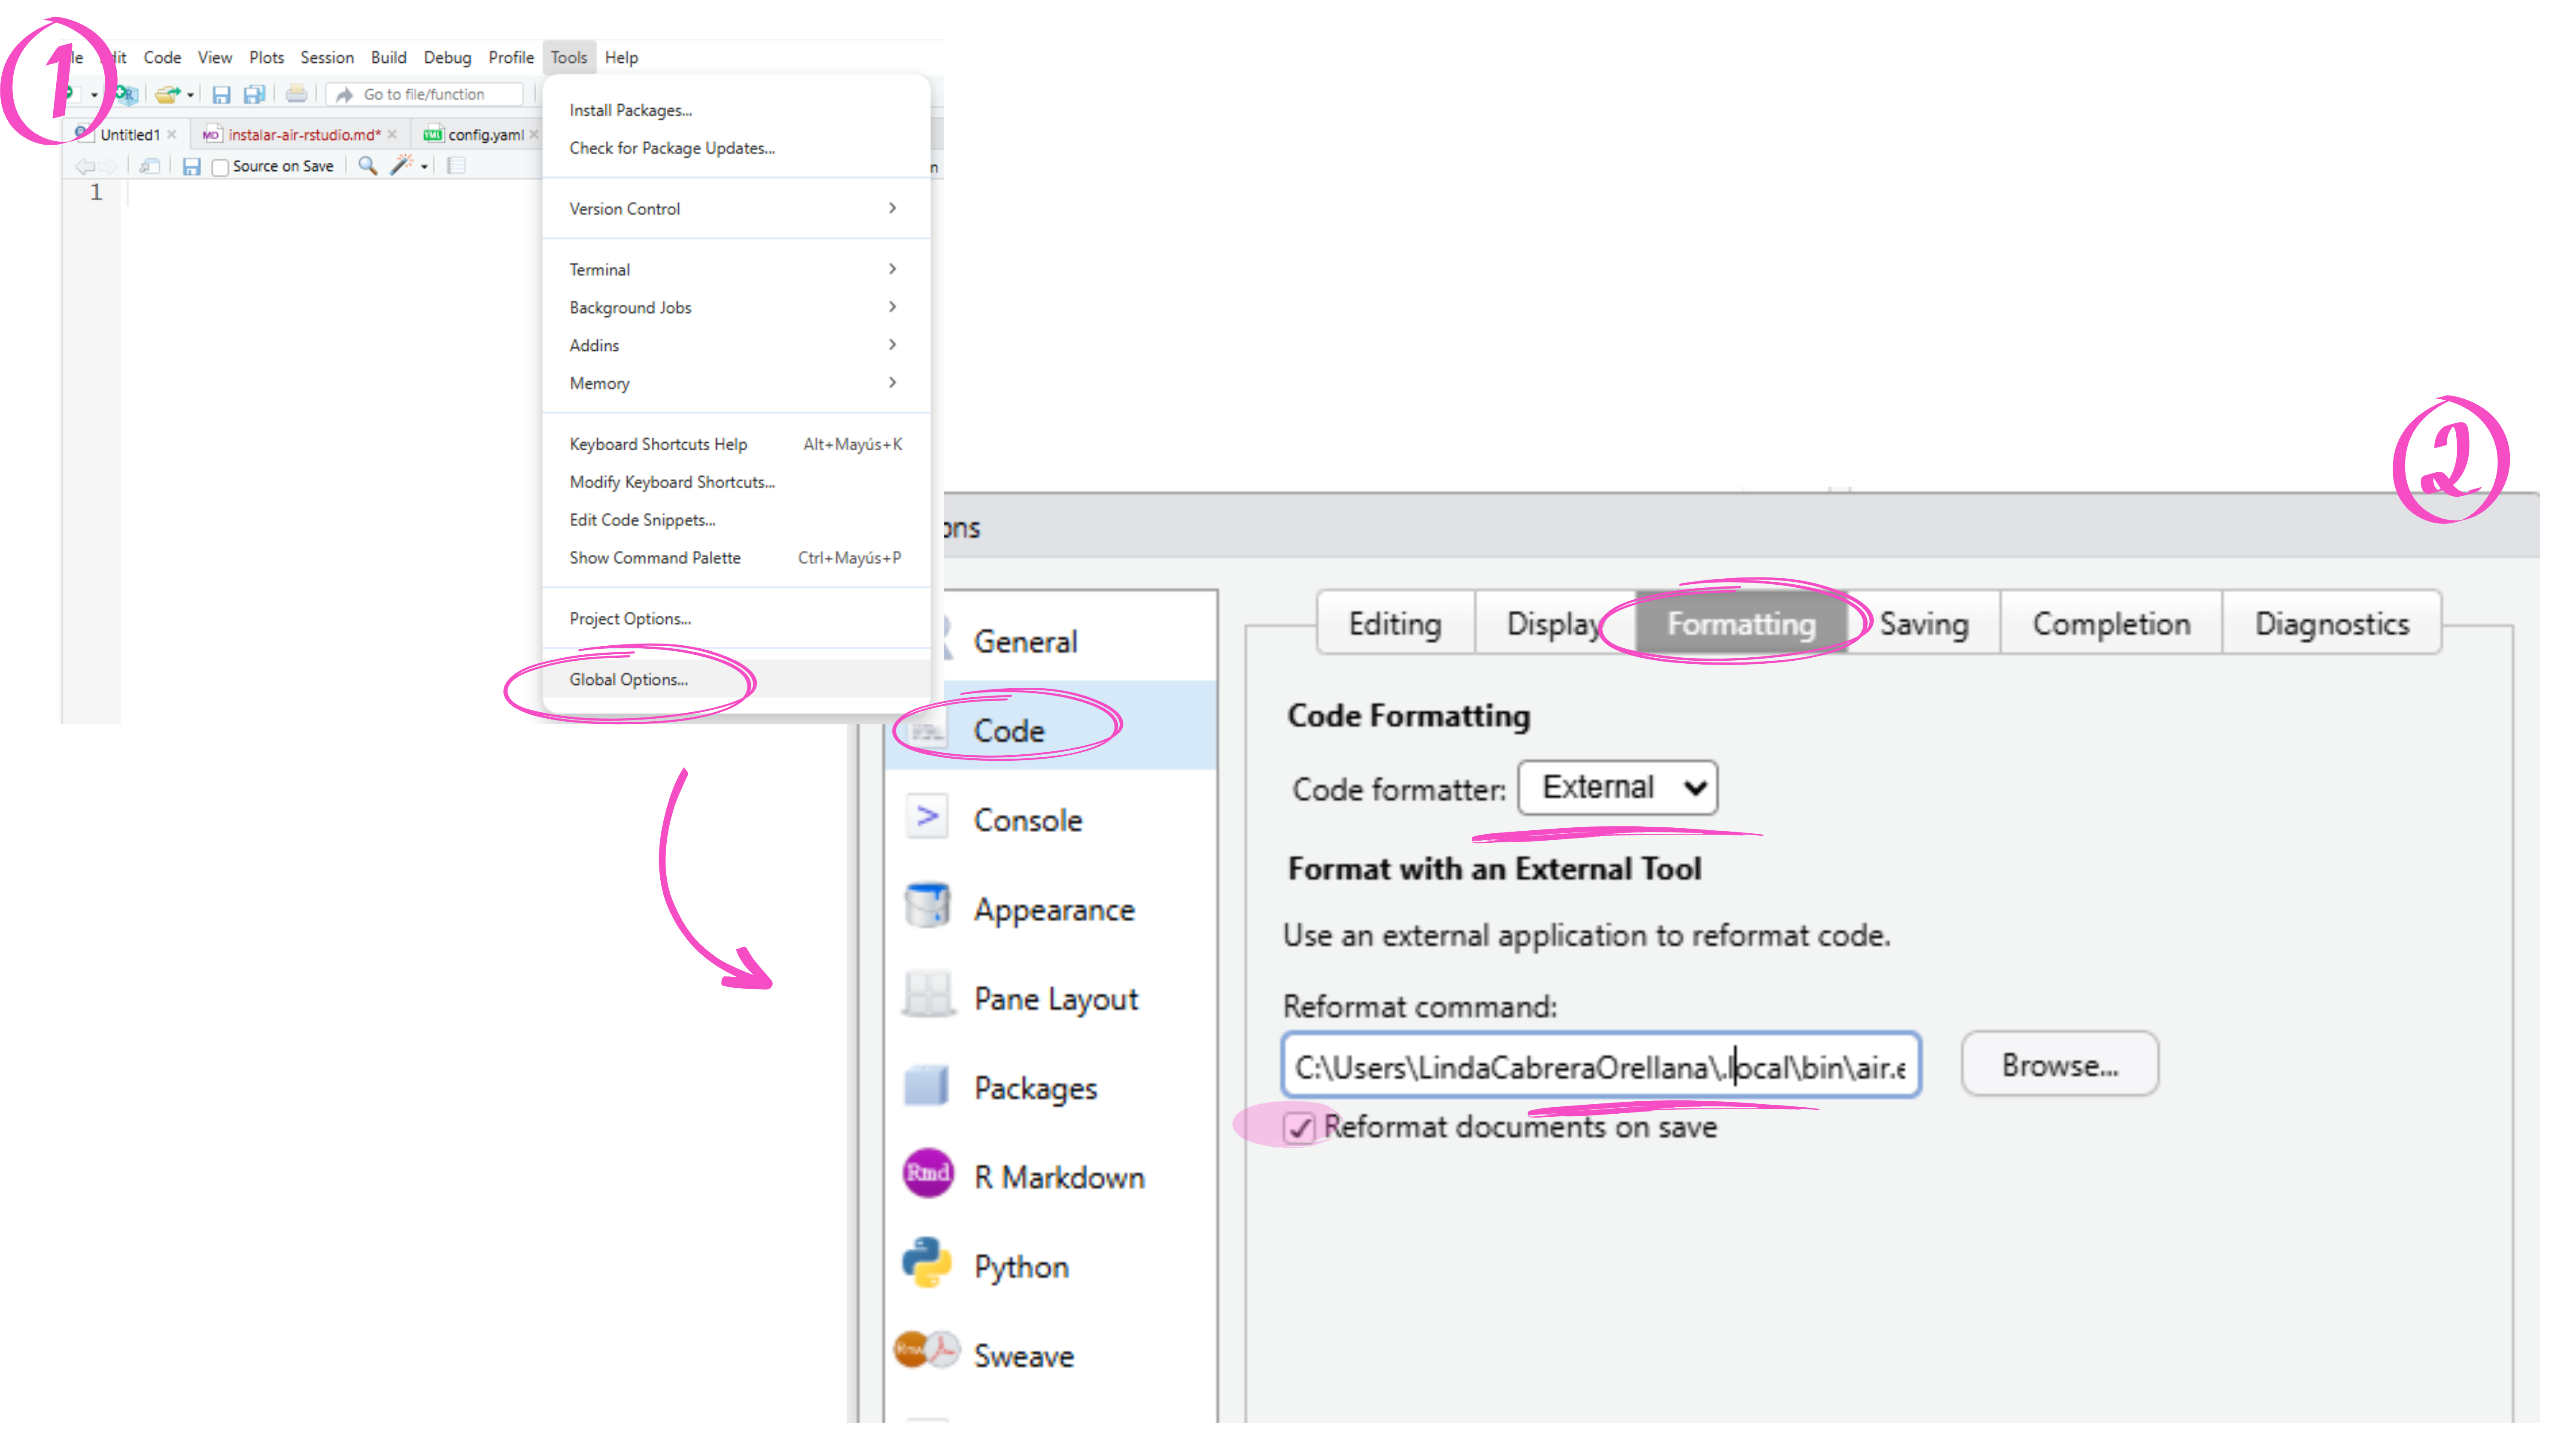2576x1449 pixels.
Task: Click the go back arrow in editor toolbar
Action: click(x=84, y=166)
